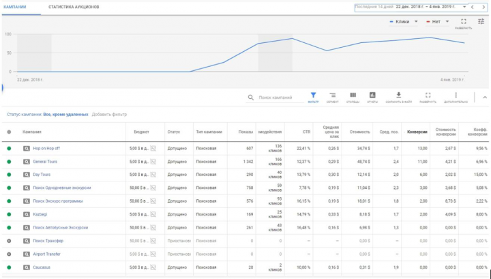Open chart adjustment sliders icon
This screenshot has height=279, width=491.
[481, 21]
